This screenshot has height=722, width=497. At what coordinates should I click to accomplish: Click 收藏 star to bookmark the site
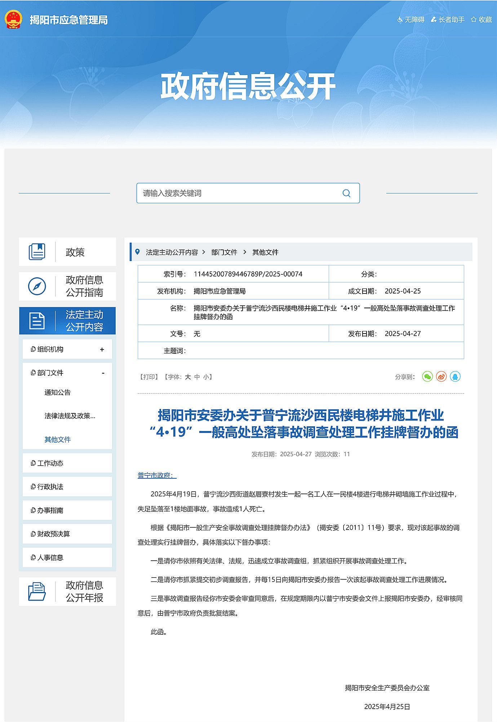(481, 19)
